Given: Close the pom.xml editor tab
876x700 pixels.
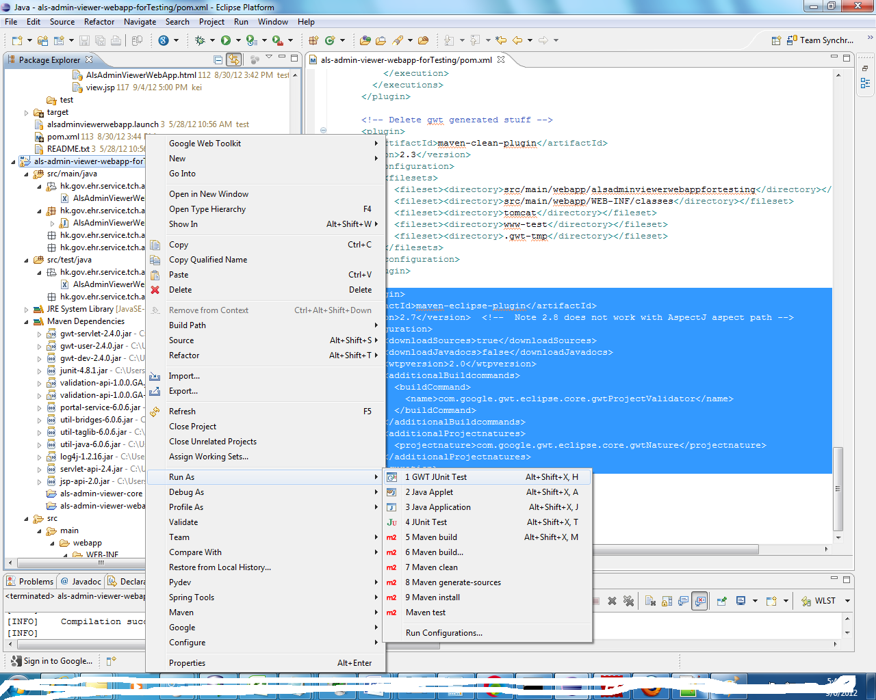Looking at the screenshot, I should point(501,59).
